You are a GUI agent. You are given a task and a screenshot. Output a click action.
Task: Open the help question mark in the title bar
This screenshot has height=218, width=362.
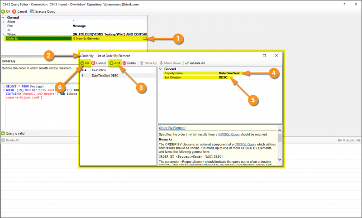[344, 4]
